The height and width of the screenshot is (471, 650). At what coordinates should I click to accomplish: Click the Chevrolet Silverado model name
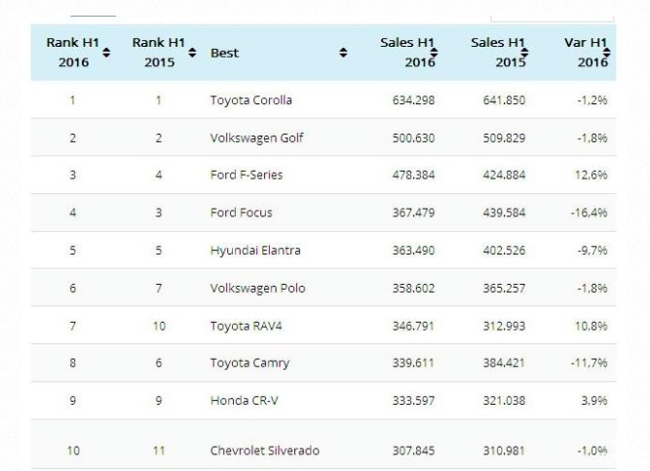[264, 451]
